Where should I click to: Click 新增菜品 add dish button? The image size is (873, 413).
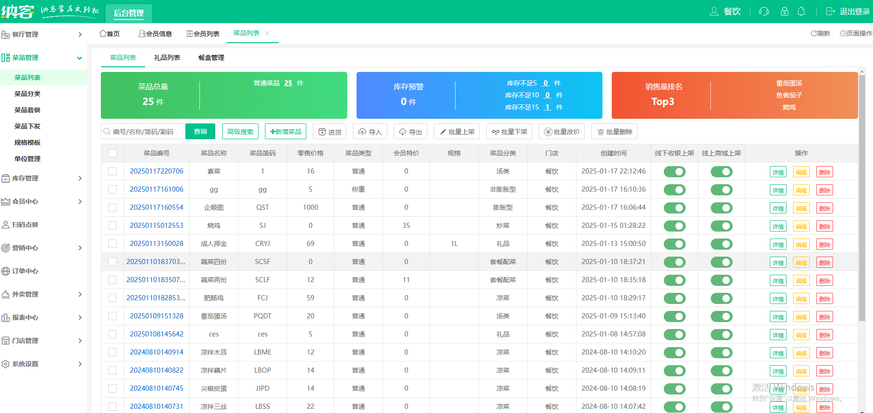point(285,131)
